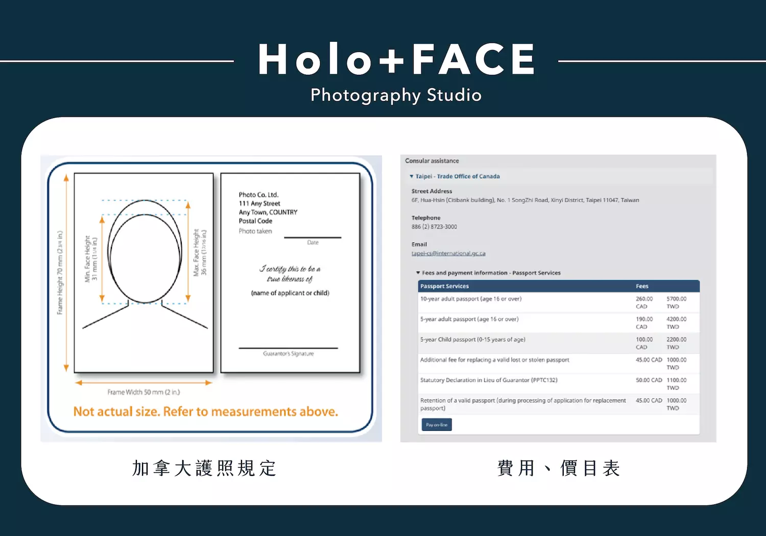Click the 2200.00 TWD fee value
766x536 pixels.
click(x=676, y=344)
